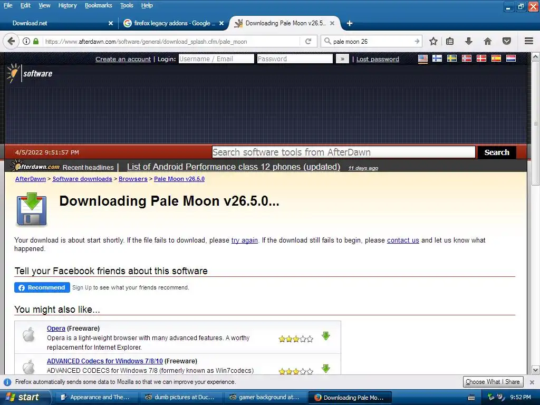Image resolution: width=540 pixels, height=405 pixels.
Task: Select the Danish flag language
Action: pos(481,59)
